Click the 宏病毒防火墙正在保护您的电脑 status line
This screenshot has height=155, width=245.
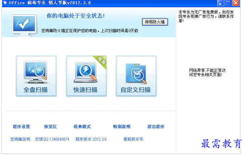[89, 31]
